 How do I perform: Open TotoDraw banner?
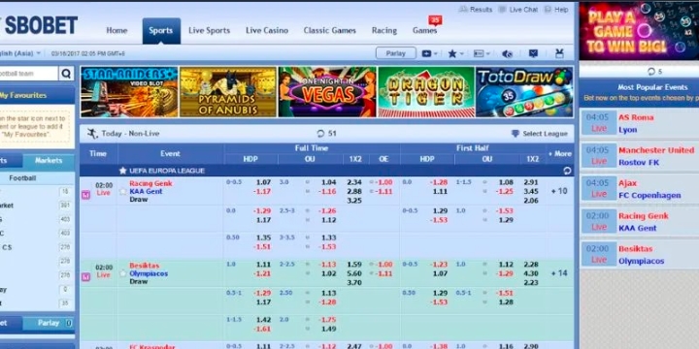(x=524, y=92)
